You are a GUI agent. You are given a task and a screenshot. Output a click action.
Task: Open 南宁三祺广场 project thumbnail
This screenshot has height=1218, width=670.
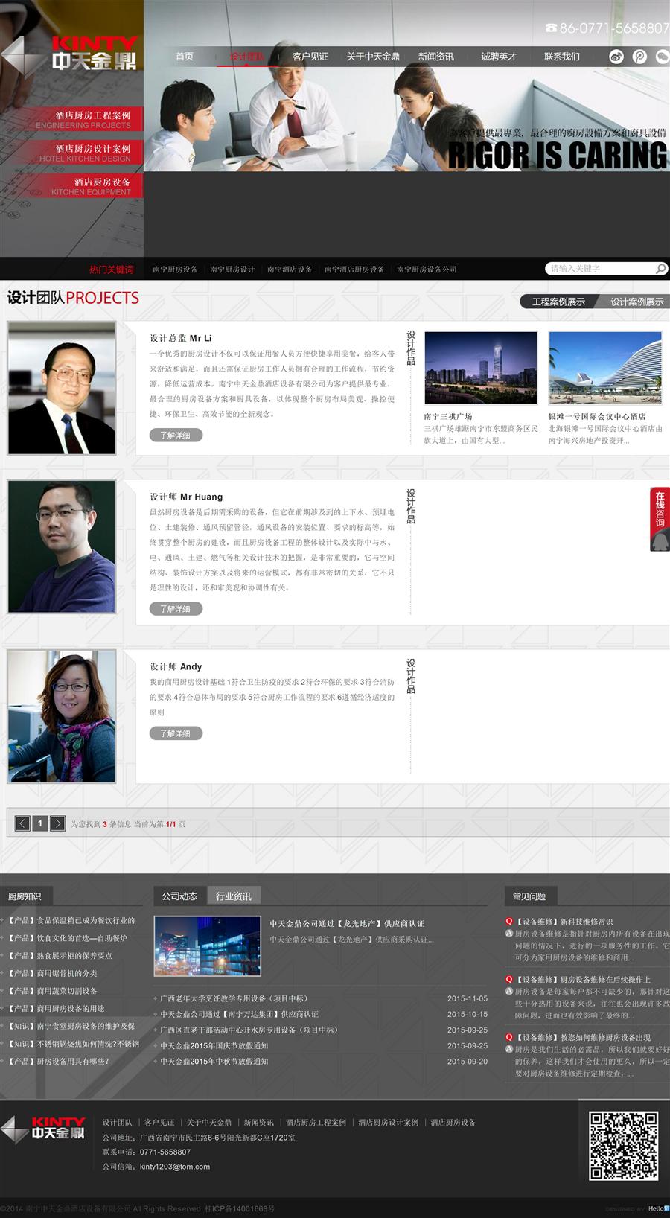[480, 368]
